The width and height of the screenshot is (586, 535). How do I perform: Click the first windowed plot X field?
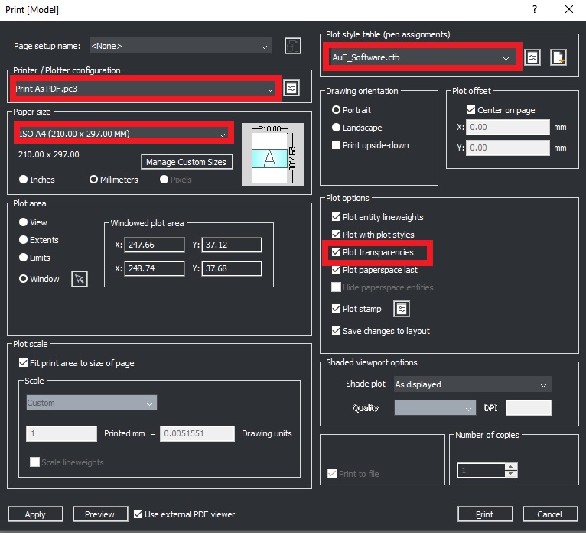pyautogui.click(x=154, y=245)
